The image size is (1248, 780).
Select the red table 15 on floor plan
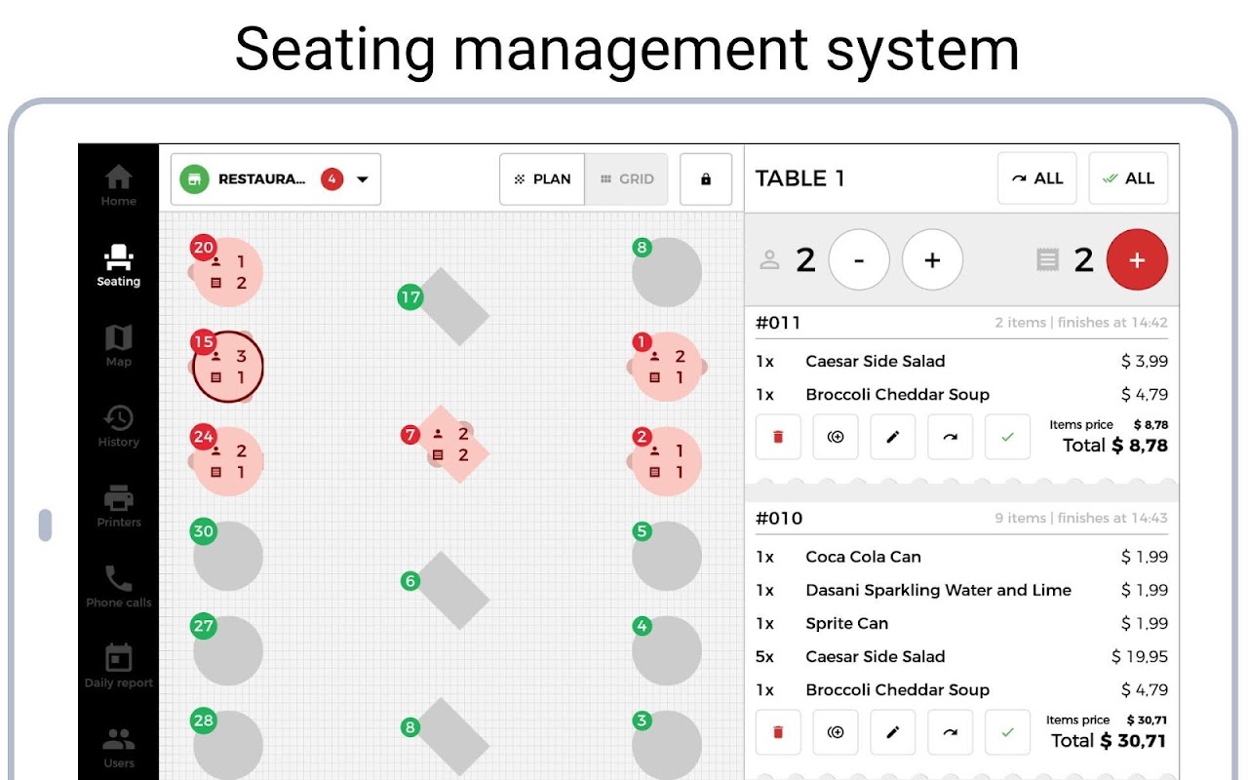point(228,367)
